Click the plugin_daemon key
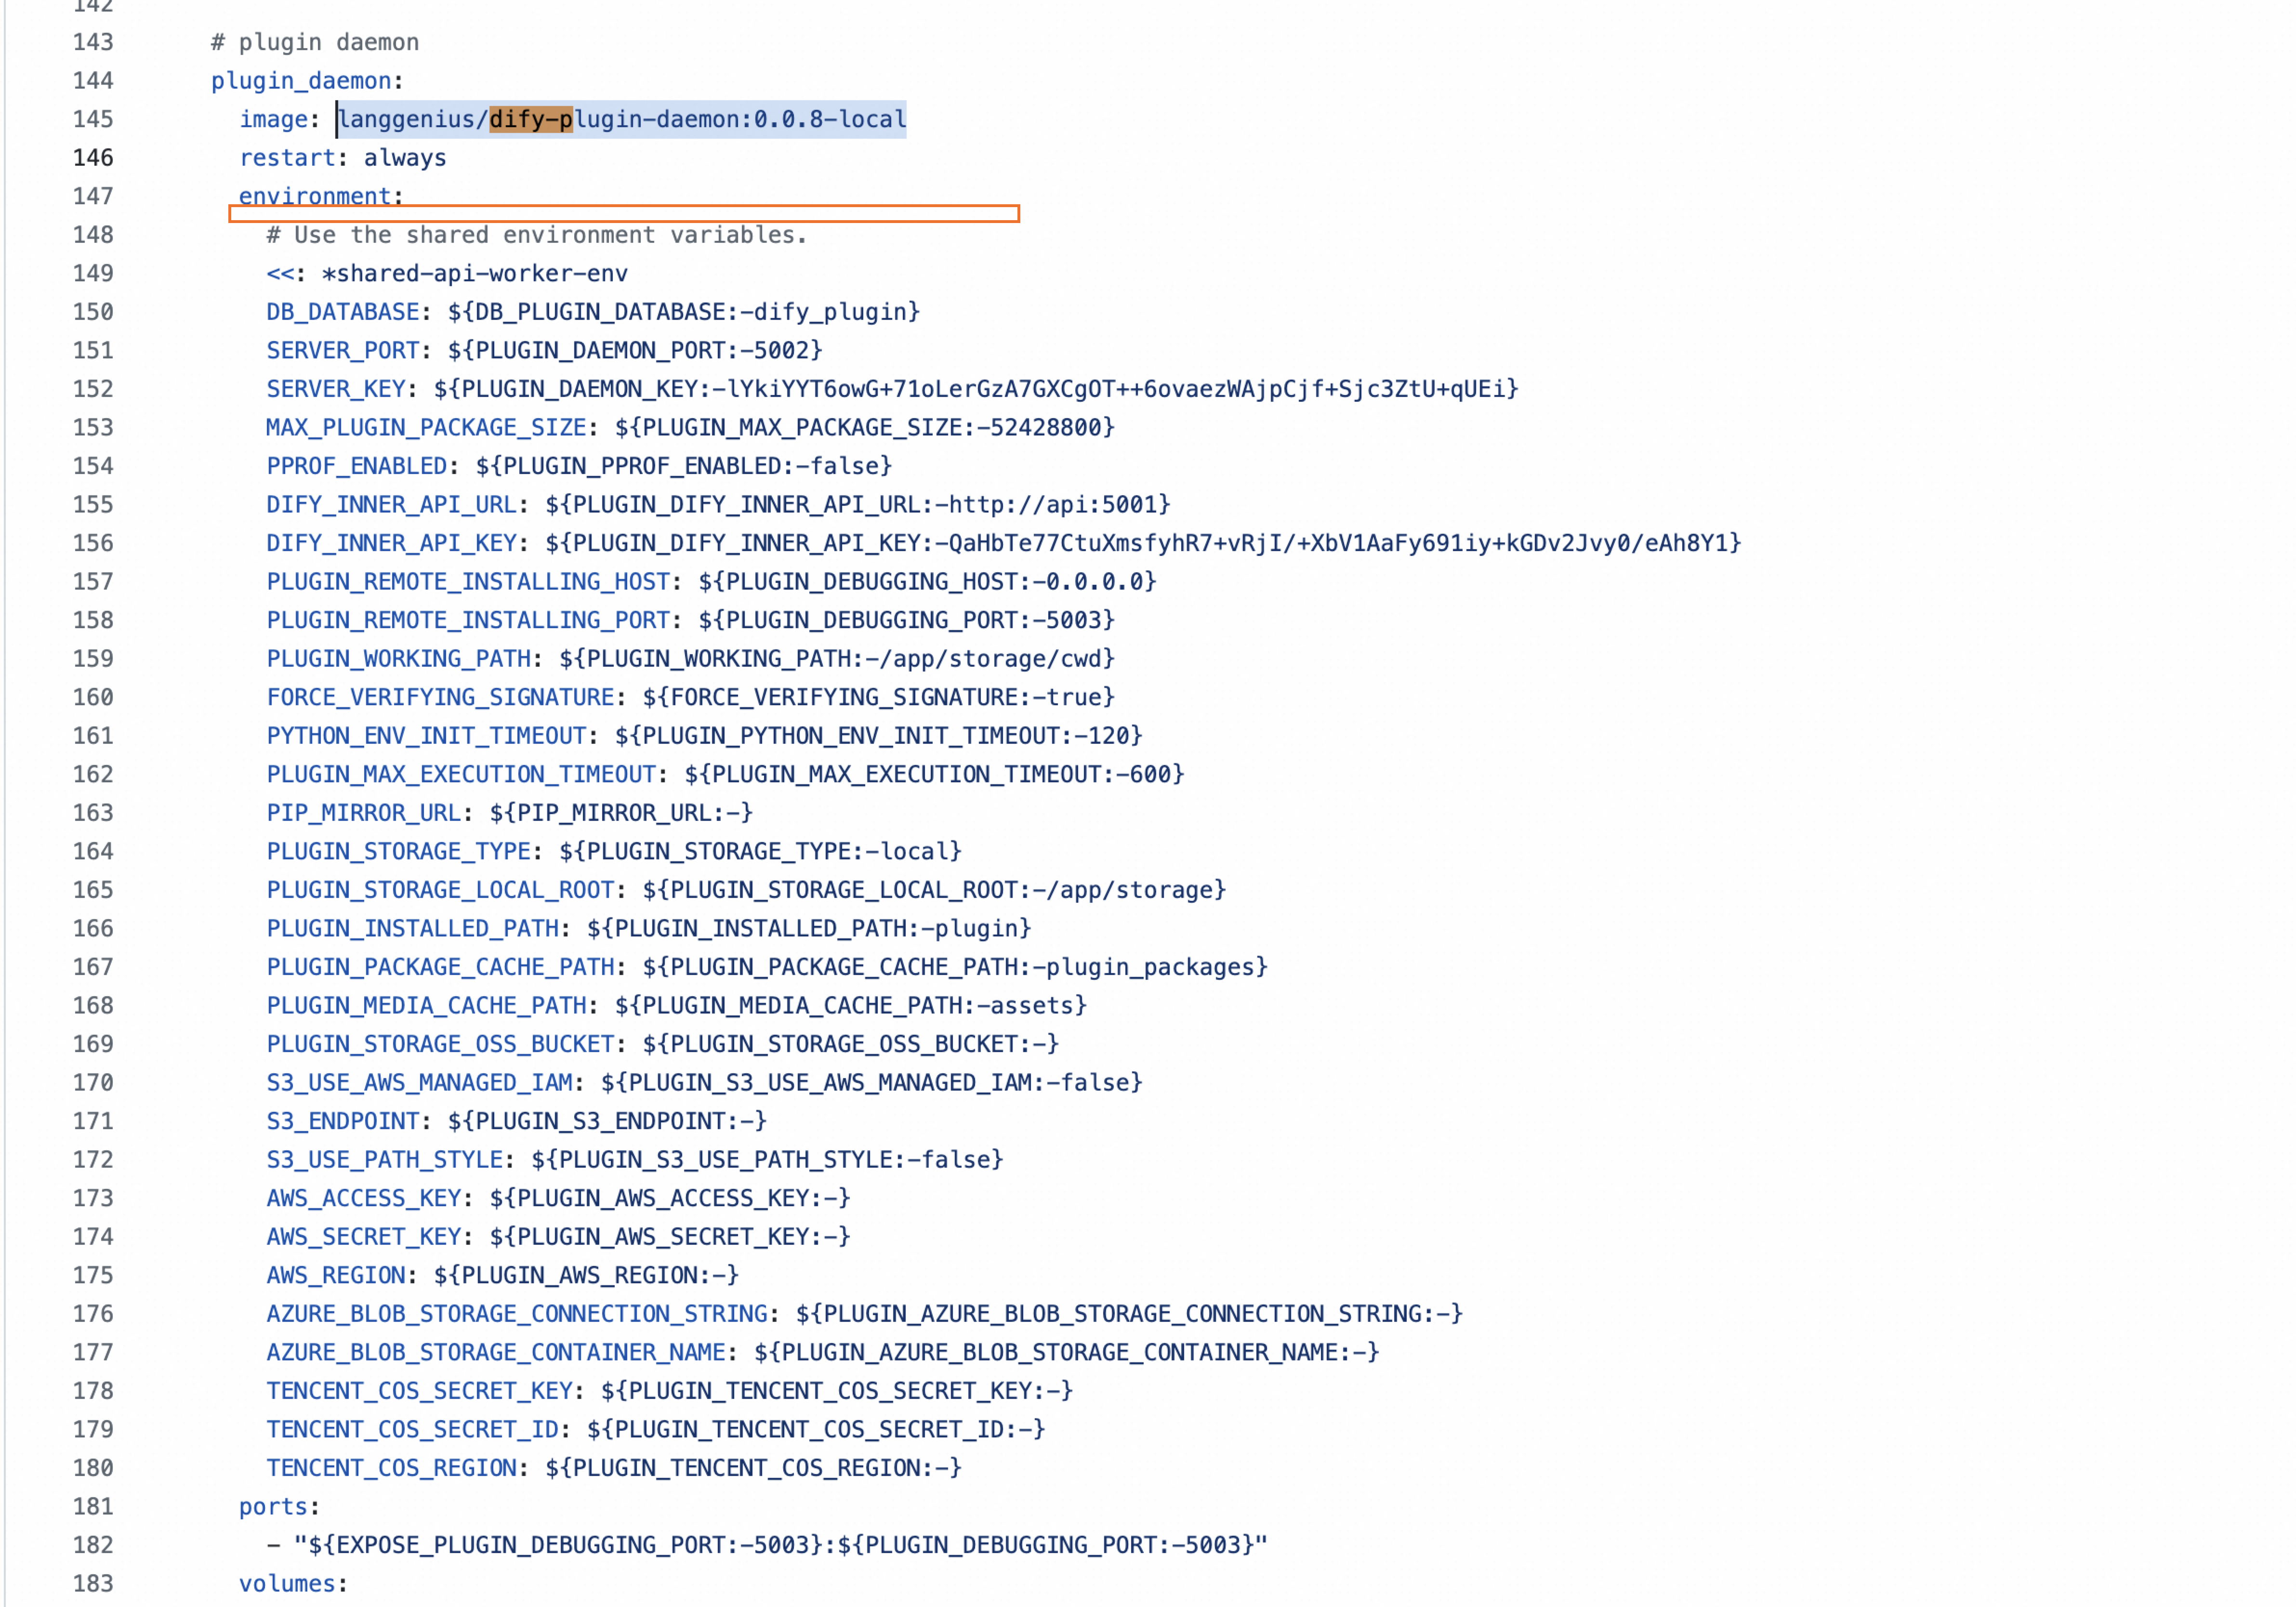This screenshot has width=2296, height=1607. click(x=300, y=81)
